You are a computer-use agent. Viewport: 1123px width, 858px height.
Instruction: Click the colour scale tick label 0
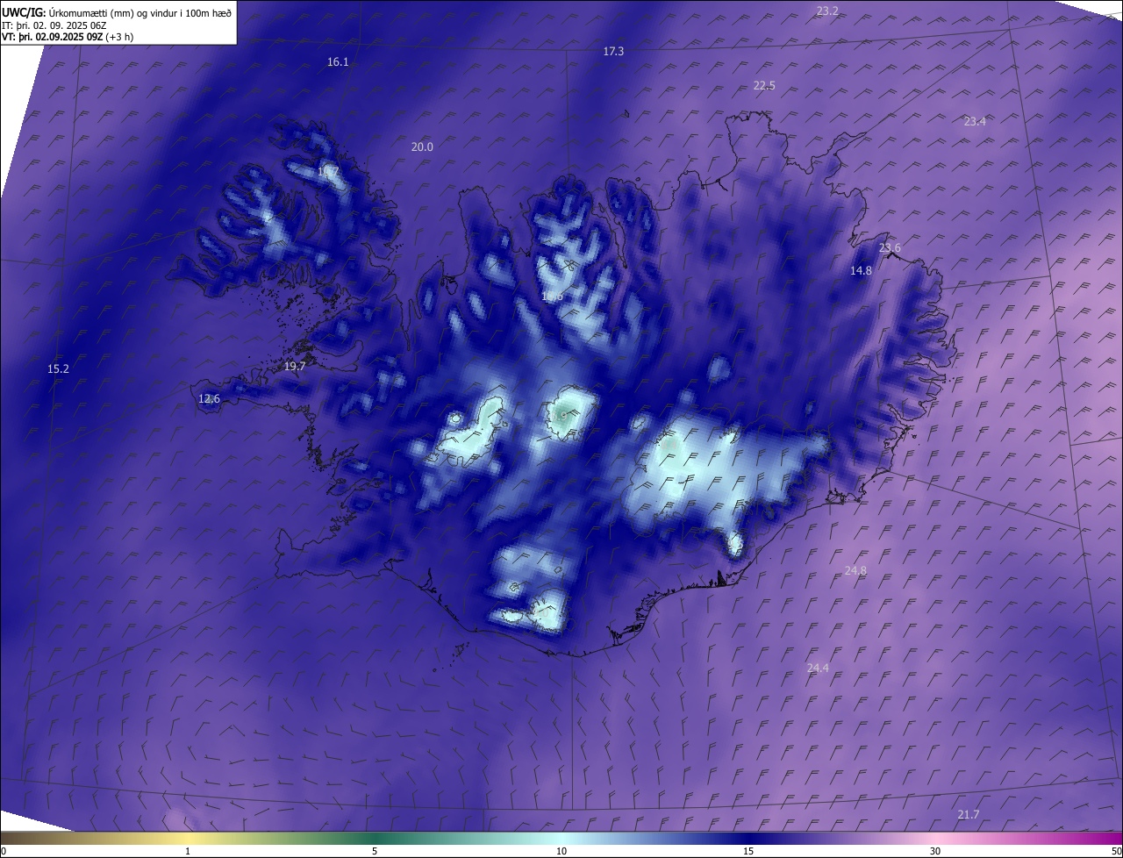pos(4,851)
